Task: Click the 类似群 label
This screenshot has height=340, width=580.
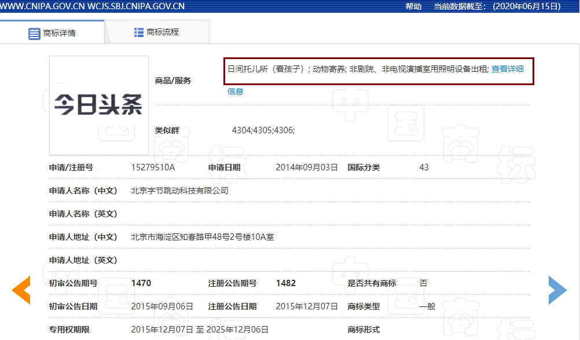Action: (x=167, y=130)
